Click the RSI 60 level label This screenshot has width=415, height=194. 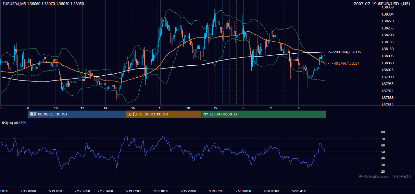(x=383, y=145)
